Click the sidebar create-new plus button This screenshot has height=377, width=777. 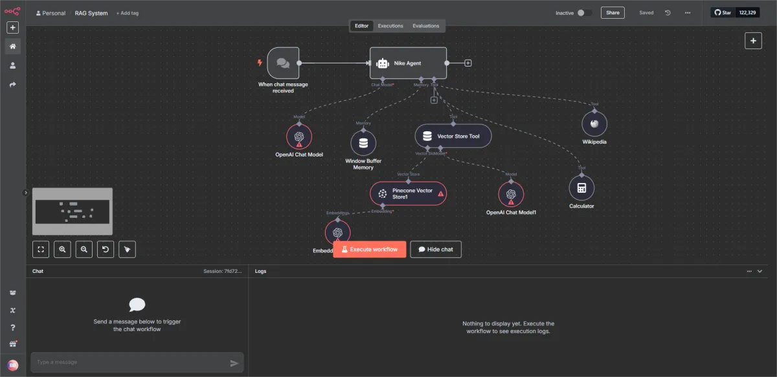(x=13, y=28)
